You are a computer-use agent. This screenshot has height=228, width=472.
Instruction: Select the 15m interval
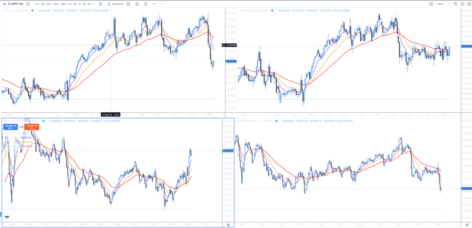56,4
